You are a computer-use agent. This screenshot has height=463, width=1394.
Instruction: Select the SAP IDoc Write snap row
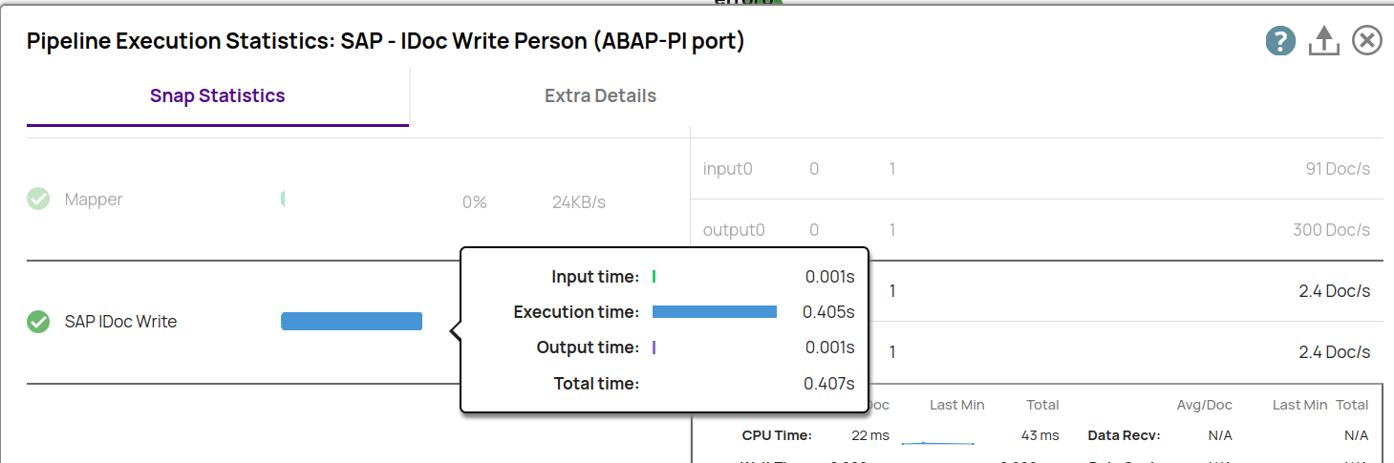(x=120, y=322)
